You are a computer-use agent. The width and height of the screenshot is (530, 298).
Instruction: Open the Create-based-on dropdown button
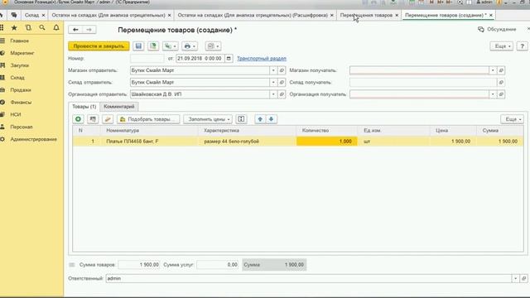(x=170, y=46)
